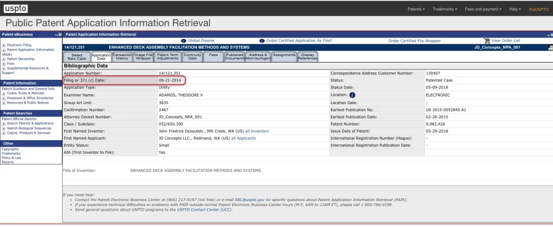Click patent number 9,982,426

click(x=435, y=124)
